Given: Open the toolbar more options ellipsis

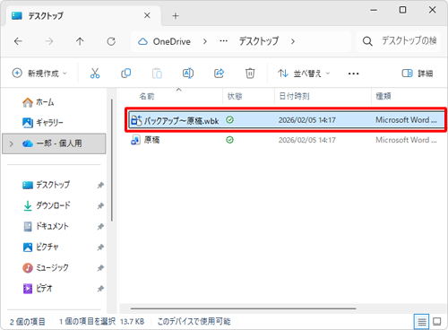Looking at the screenshot, I should [x=353, y=74].
